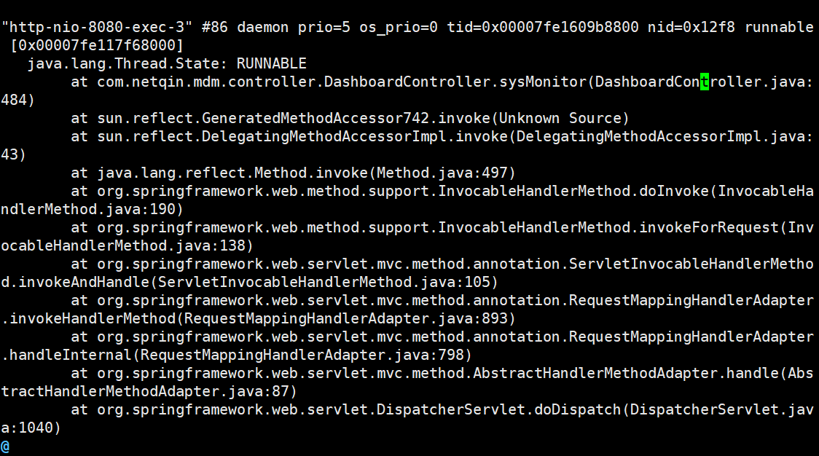The height and width of the screenshot is (456, 819).
Task: Click the green highlighted cursor in DashboardController
Action: pyautogui.click(x=705, y=82)
